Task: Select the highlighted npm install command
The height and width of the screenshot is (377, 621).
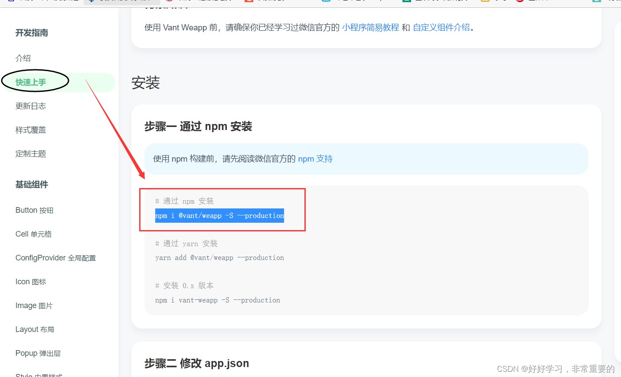Action: (x=219, y=215)
